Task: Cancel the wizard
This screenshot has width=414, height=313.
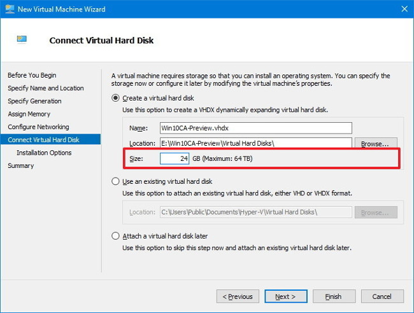Action: [382, 296]
